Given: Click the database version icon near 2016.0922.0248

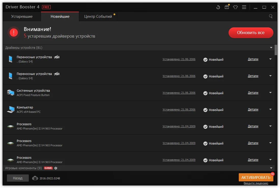Looking at the screenshot, I should click(x=35, y=178).
